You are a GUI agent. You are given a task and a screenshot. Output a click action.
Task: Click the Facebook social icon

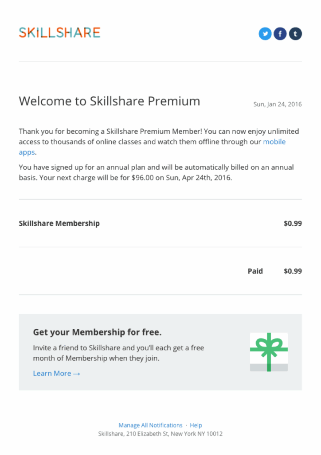tap(280, 34)
